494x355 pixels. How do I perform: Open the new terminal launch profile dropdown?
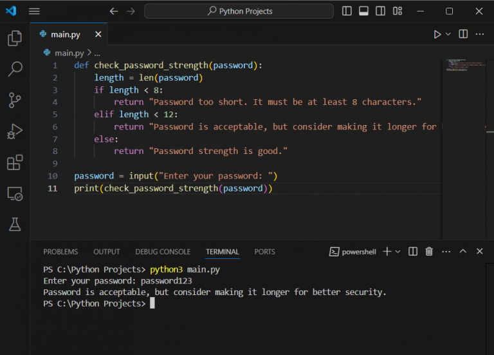[398, 251]
